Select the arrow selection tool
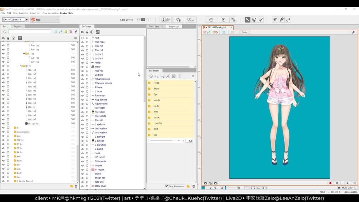This screenshot has height=202, width=359. click(247, 20)
